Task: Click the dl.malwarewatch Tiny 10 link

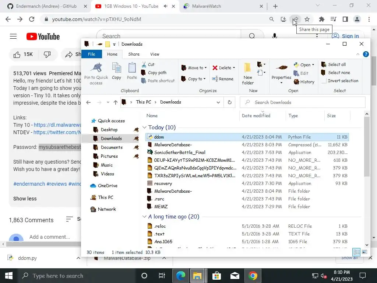Action: point(57,125)
